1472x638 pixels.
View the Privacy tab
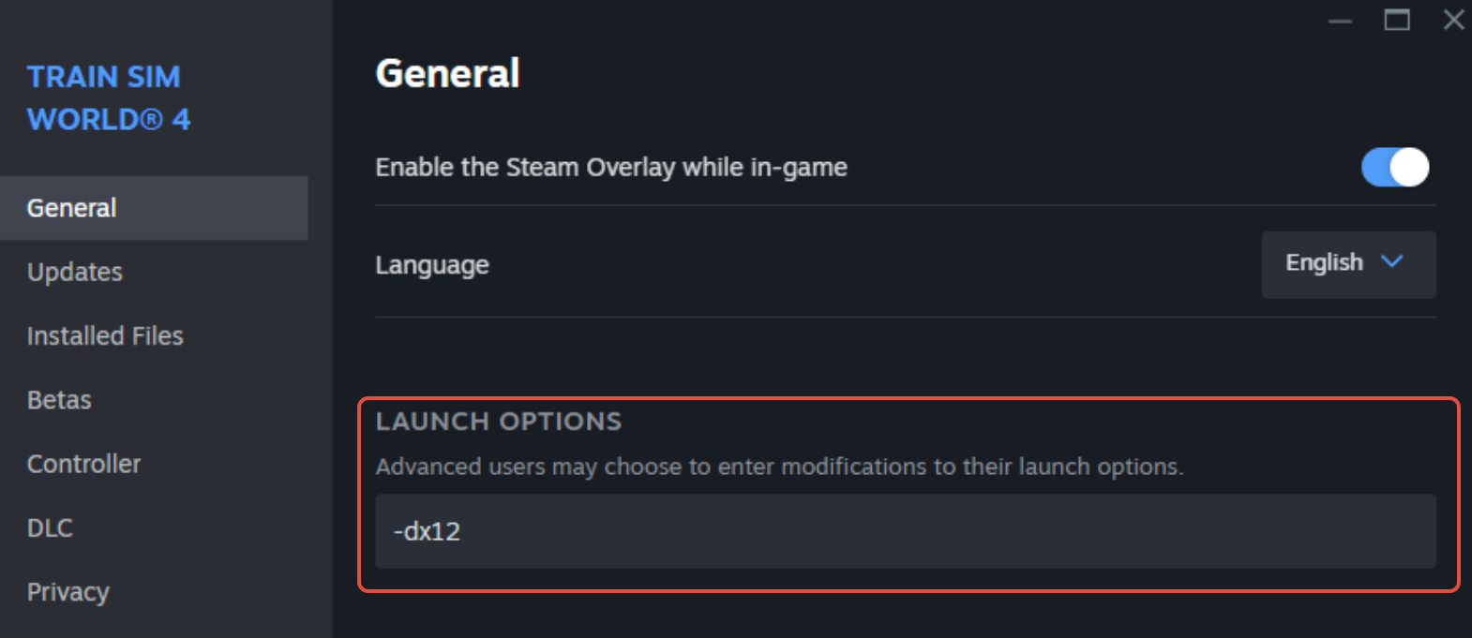point(68,592)
